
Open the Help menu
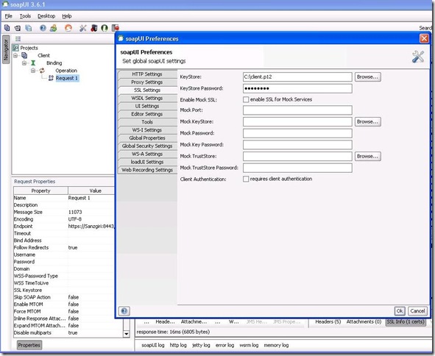(67, 16)
